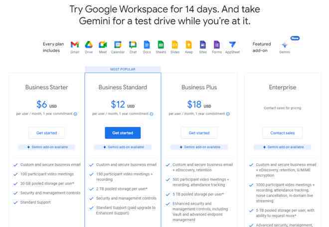
Task: Click Get started for Business Starter
Action: click(x=46, y=133)
